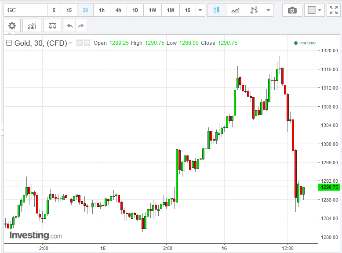
Task: Expand layout options dropdown arrow
Action: pyautogui.click(x=320, y=10)
